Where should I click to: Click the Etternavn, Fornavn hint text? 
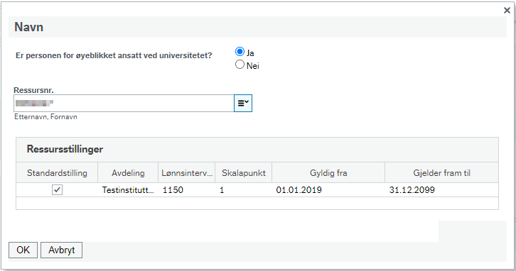pyautogui.click(x=45, y=117)
